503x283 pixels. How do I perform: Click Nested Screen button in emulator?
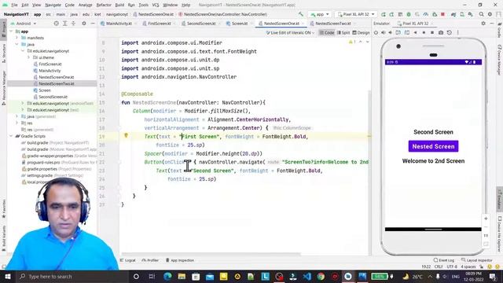433,146
